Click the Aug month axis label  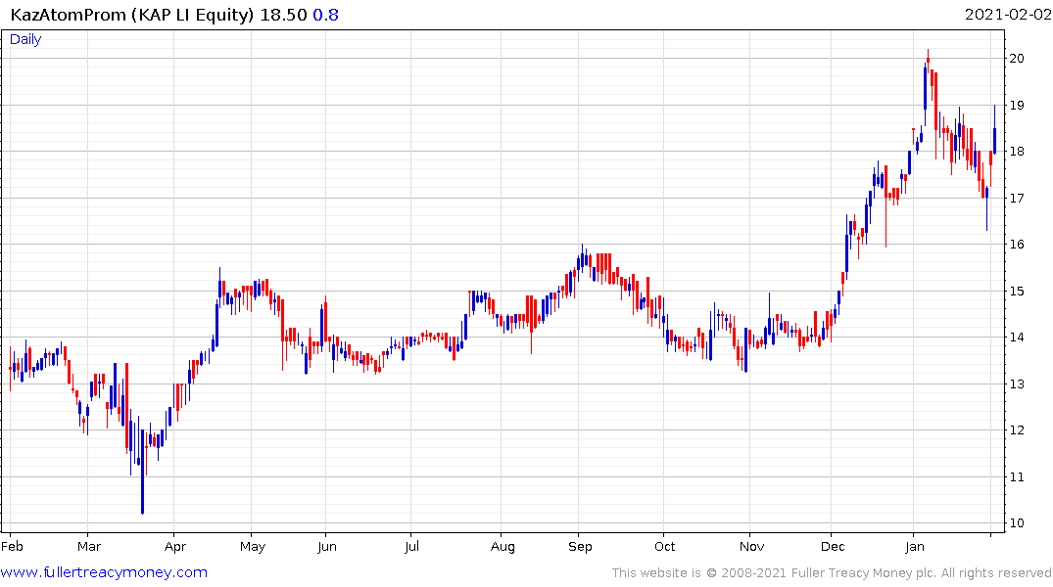pos(503,547)
